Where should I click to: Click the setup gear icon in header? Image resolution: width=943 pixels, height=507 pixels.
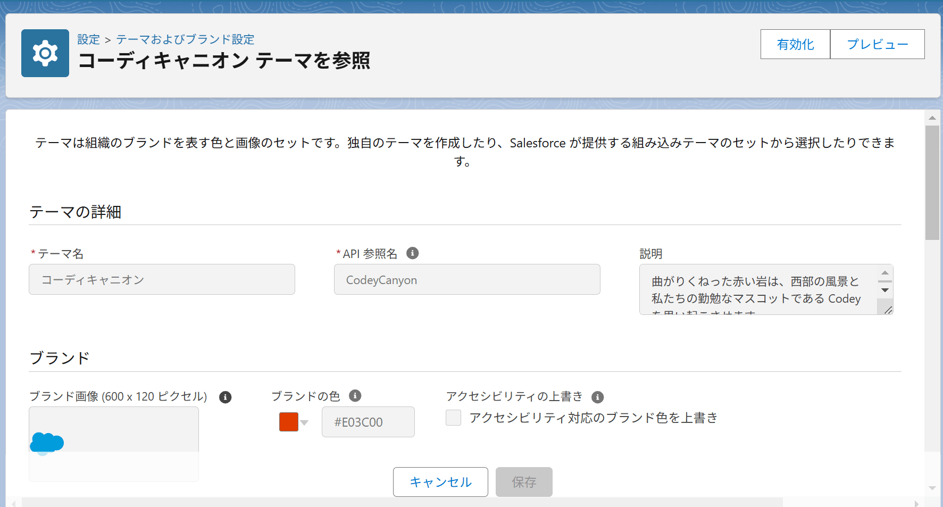[45, 53]
